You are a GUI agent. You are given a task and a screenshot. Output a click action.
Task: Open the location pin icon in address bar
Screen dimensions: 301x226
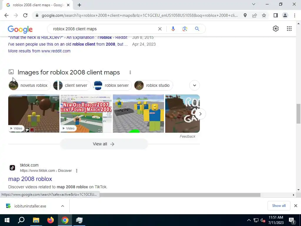point(245,15)
